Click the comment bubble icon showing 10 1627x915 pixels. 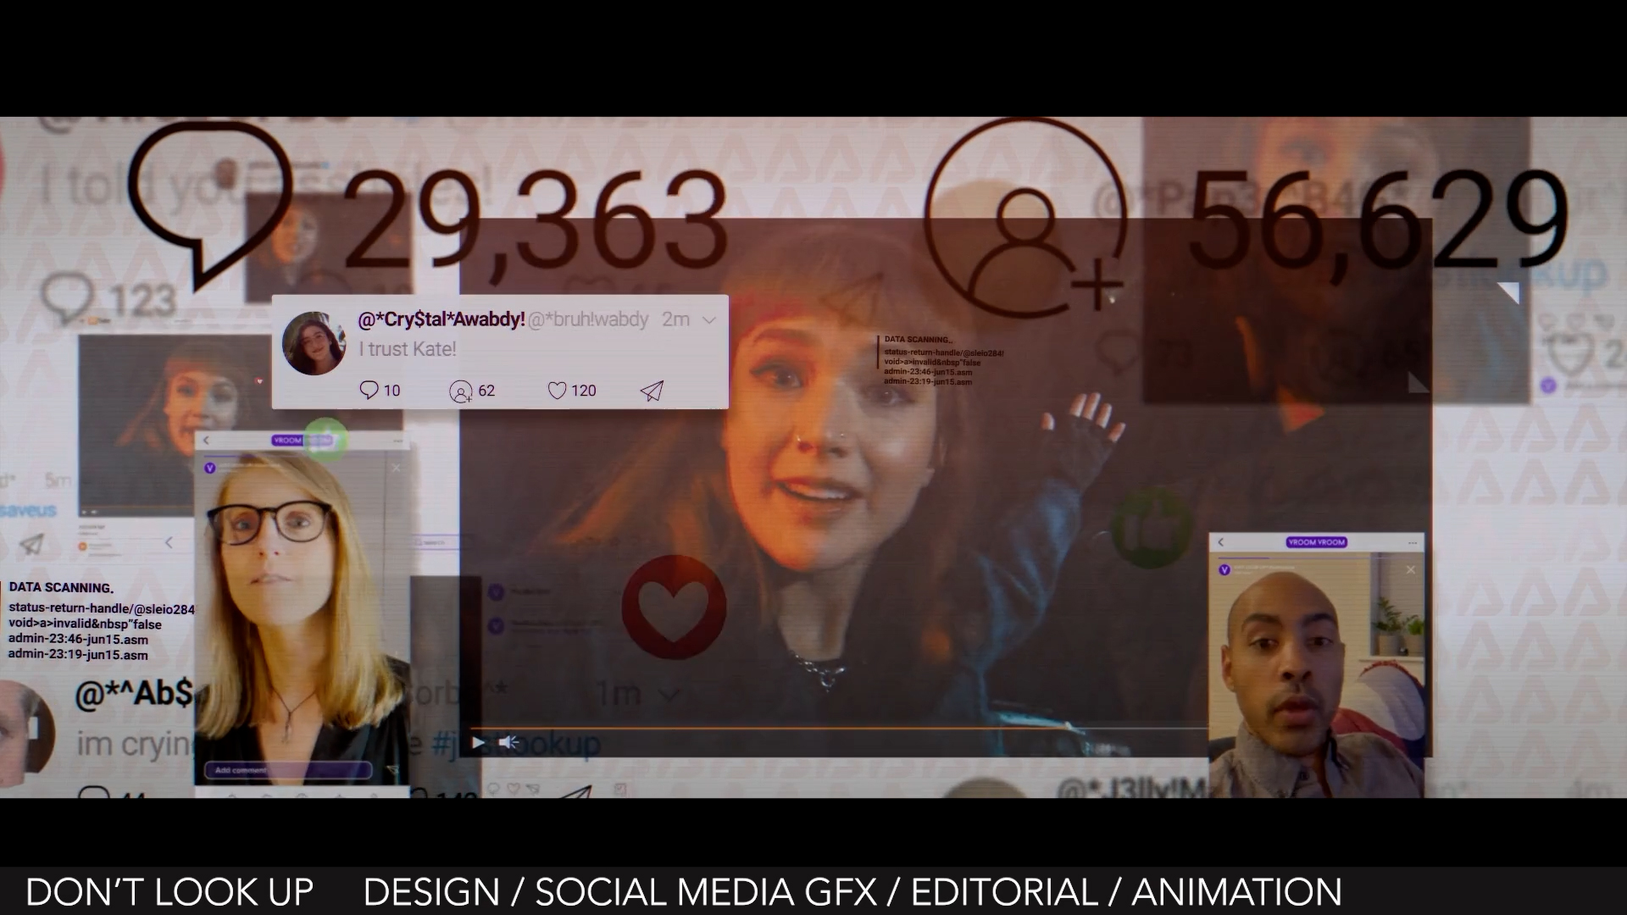coord(369,390)
